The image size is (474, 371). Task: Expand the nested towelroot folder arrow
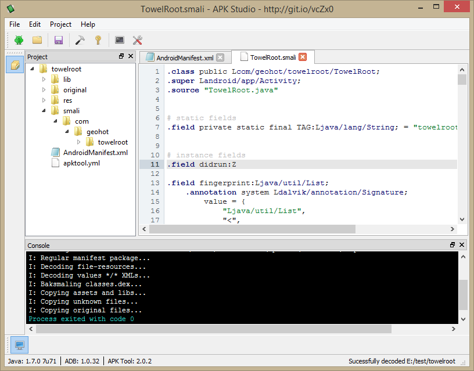pos(78,142)
